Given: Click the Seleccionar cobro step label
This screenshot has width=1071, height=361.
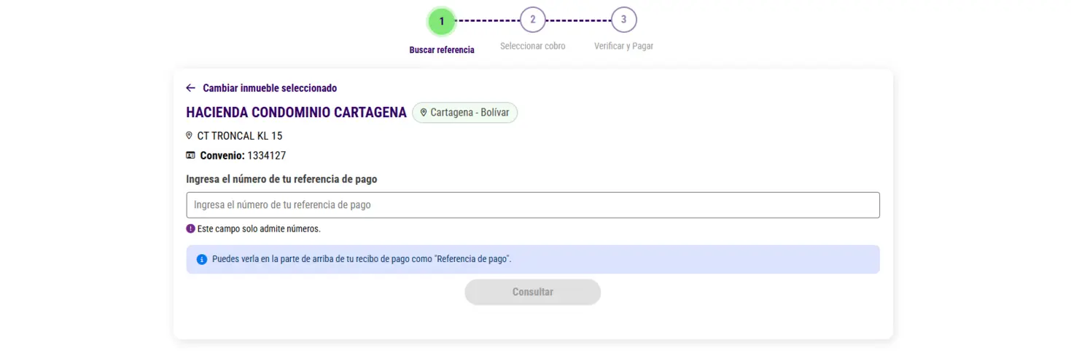Looking at the screenshot, I should pos(533,46).
